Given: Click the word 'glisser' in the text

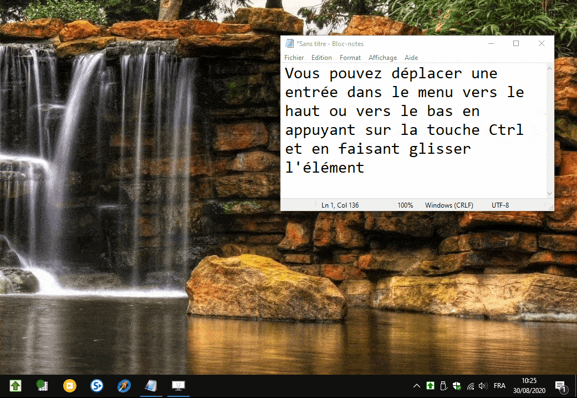Looking at the screenshot, I should click(x=440, y=149).
